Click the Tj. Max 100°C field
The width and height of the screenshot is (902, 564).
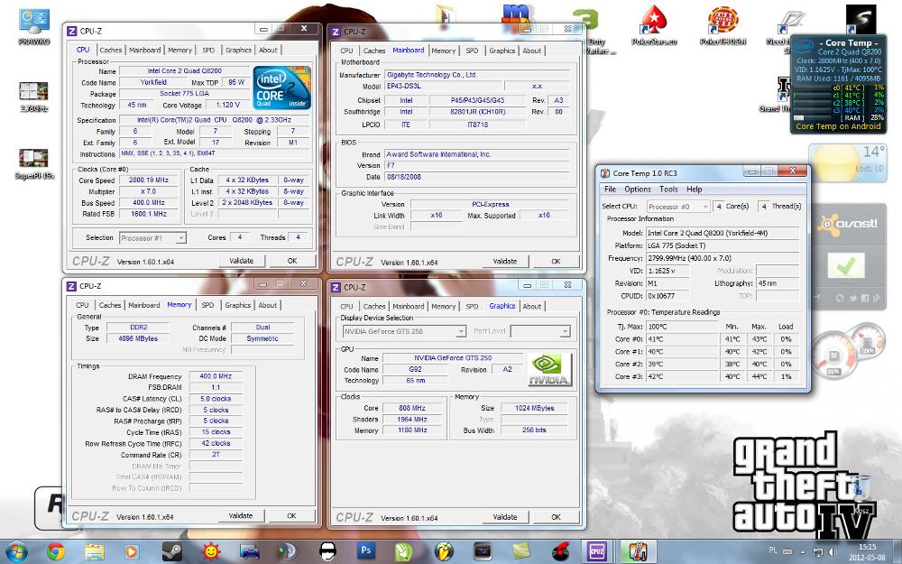tap(682, 327)
